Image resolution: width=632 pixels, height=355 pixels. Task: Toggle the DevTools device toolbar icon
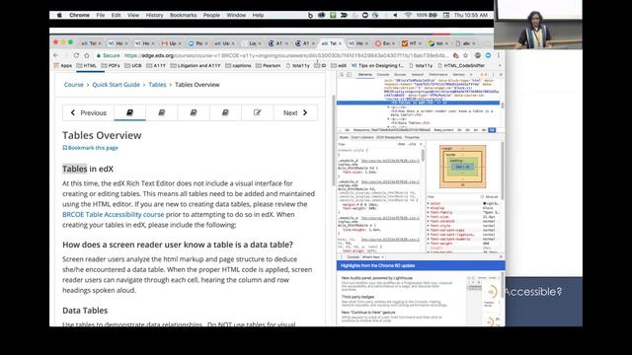tap(350, 75)
